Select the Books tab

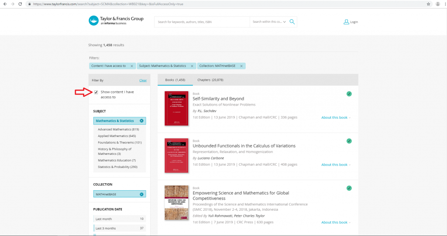click(175, 80)
